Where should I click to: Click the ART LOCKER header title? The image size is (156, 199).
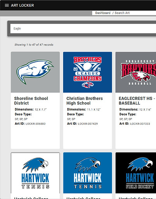[22, 5]
